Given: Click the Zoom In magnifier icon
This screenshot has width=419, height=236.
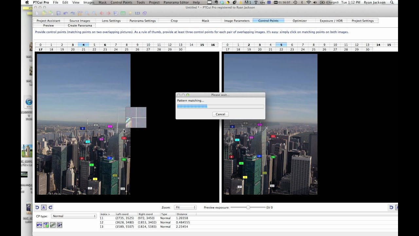Looking at the screenshot, I should (87, 13).
